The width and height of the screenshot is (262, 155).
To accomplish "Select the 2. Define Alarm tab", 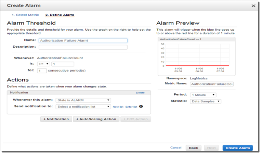I will pos(60,15).
